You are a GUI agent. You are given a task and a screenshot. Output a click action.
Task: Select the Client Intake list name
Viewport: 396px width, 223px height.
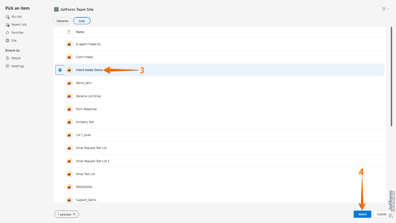(x=84, y=57)
